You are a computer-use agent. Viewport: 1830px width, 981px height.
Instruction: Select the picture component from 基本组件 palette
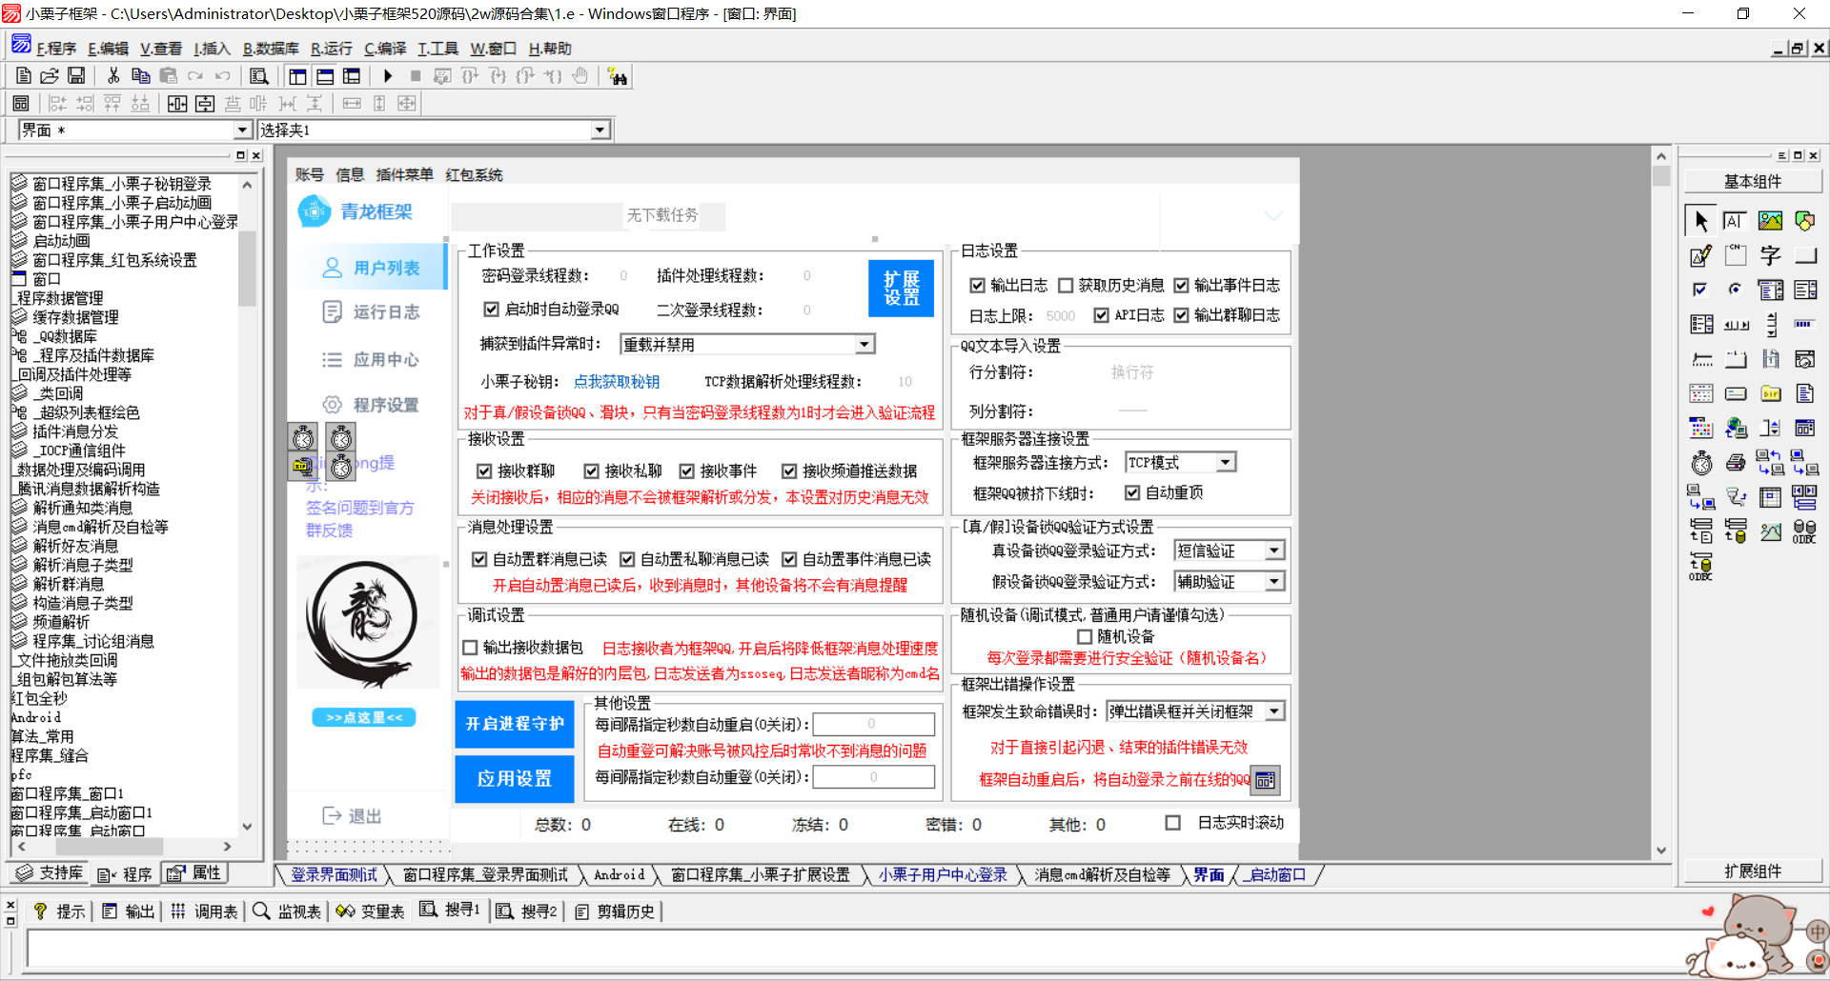[x=1771, y=220]
